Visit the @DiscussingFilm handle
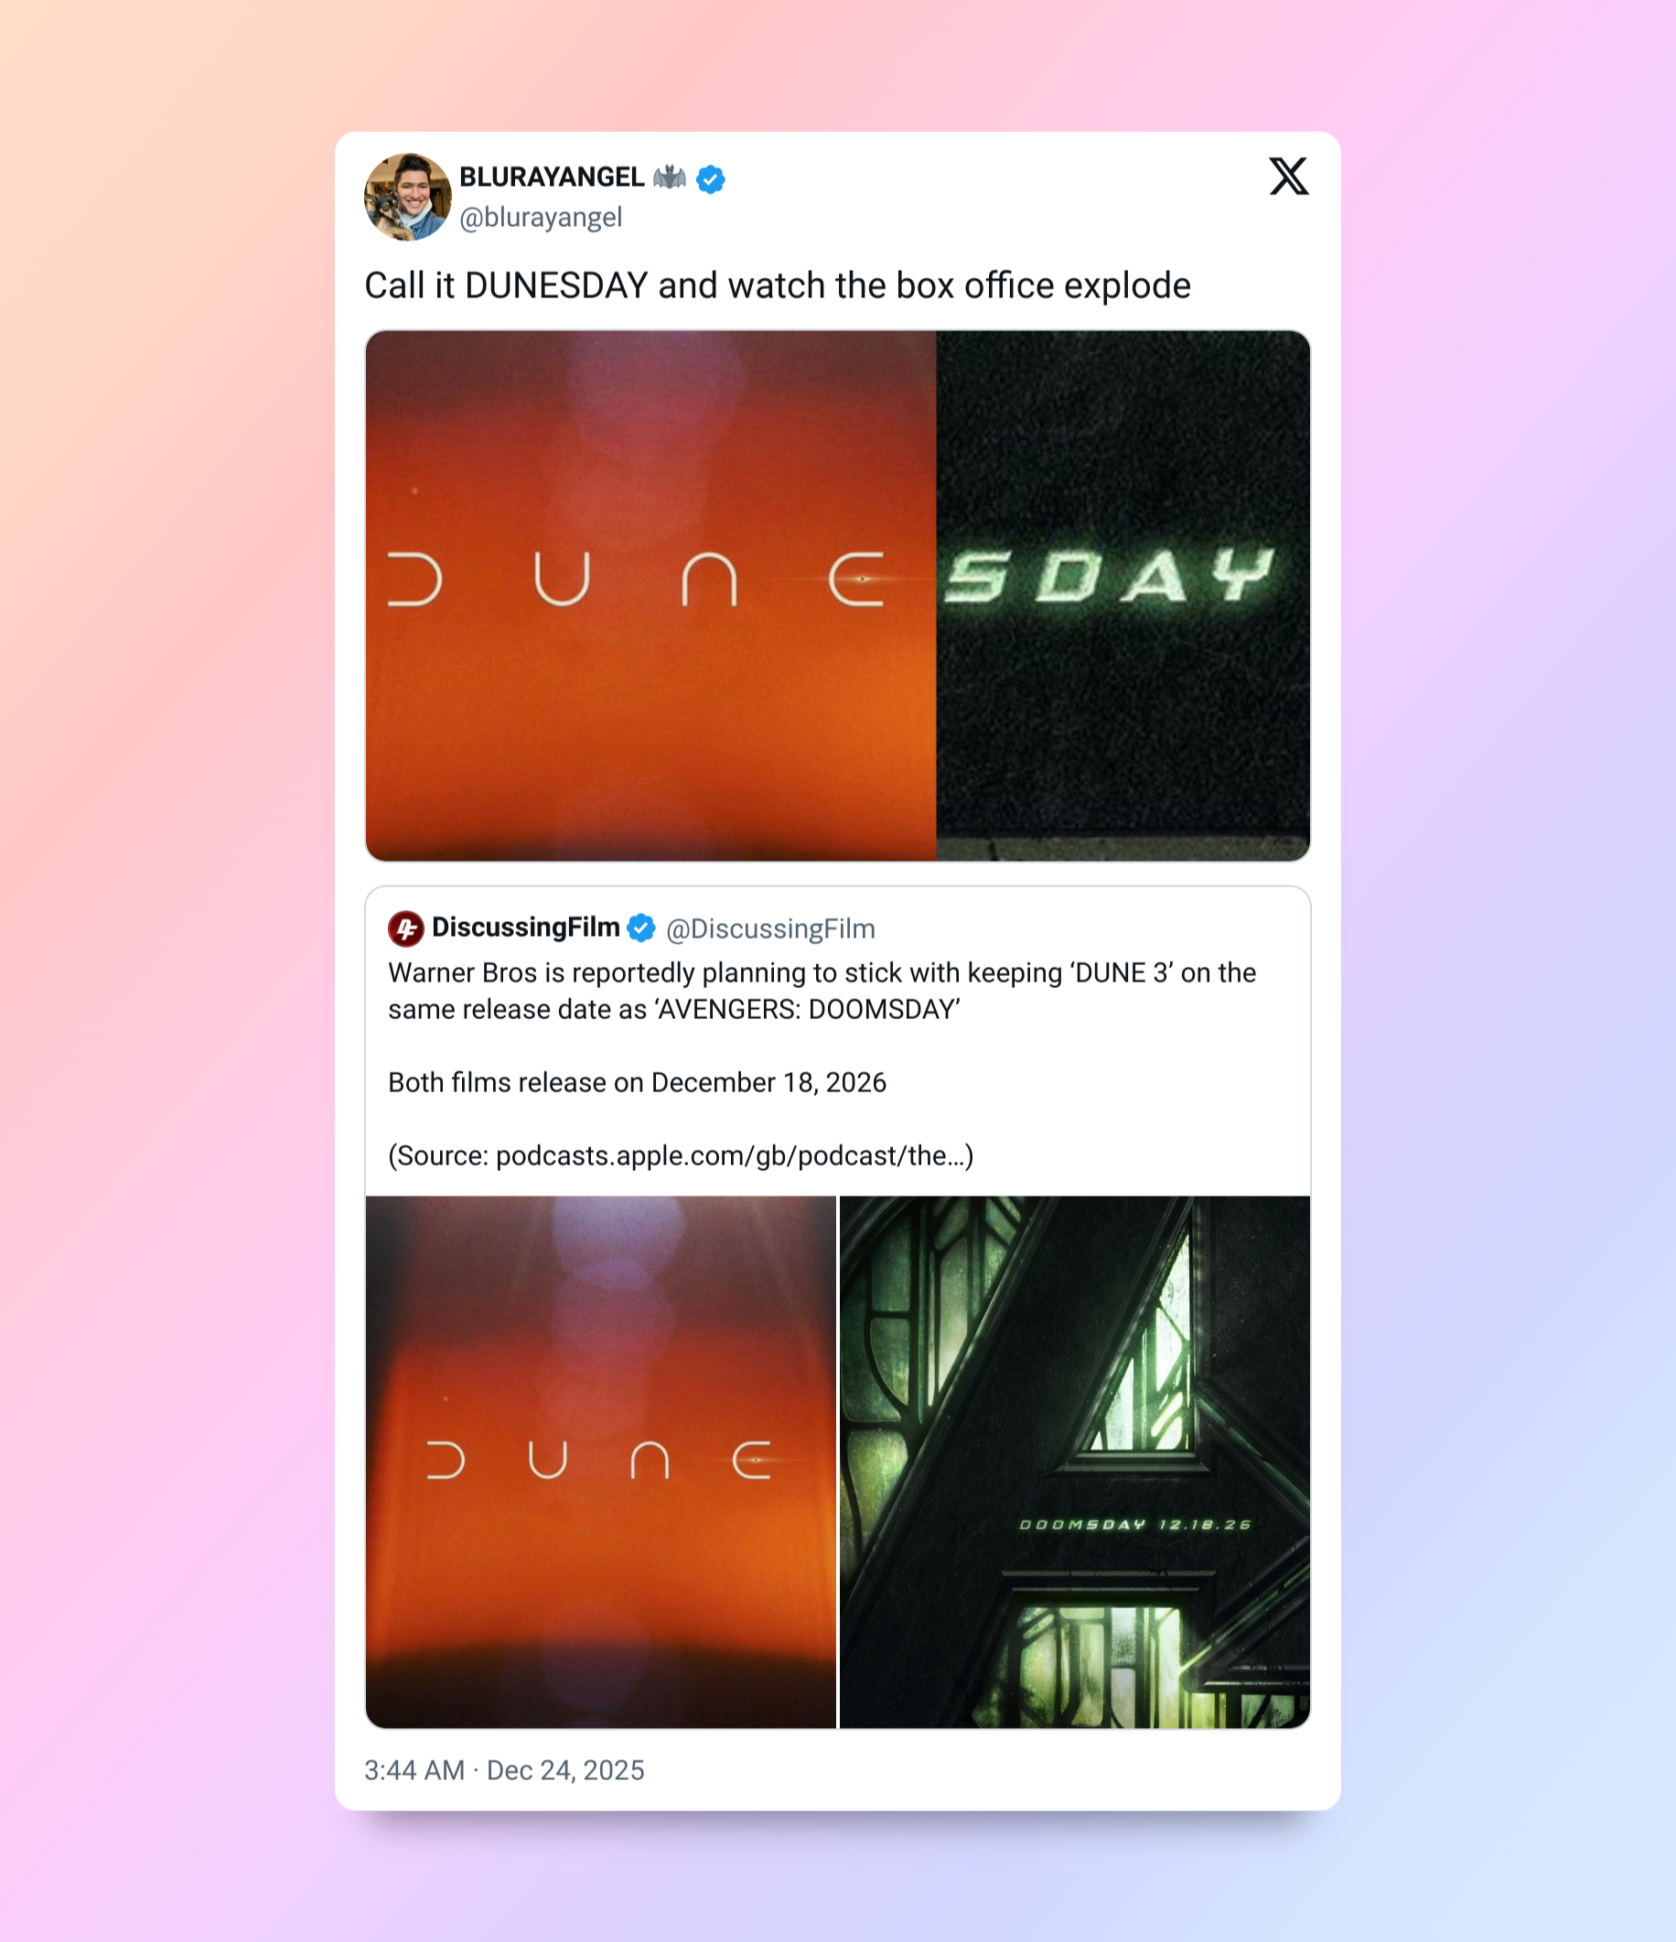 (x=770, y=928)
